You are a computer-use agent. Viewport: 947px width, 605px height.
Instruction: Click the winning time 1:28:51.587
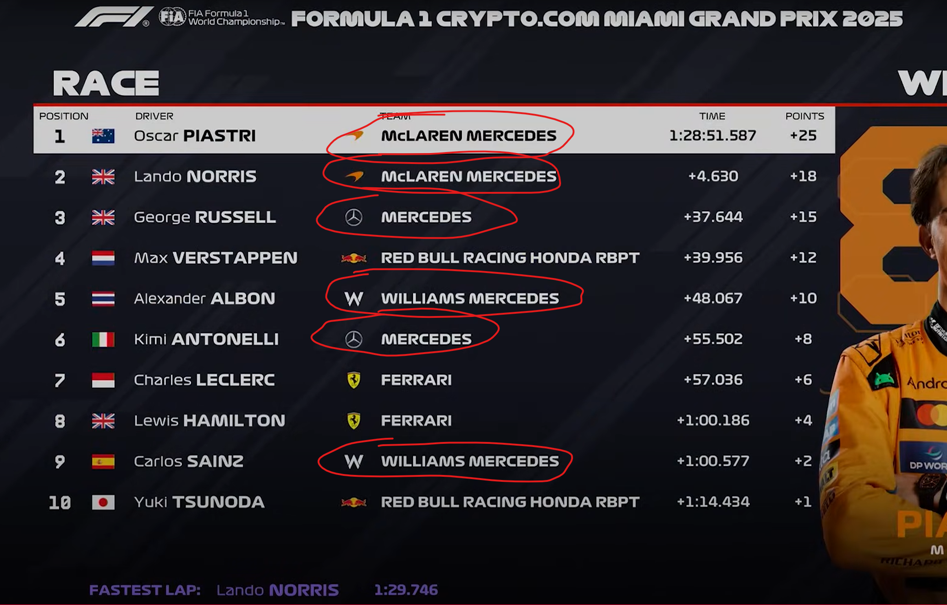click(x=712, y=136)
